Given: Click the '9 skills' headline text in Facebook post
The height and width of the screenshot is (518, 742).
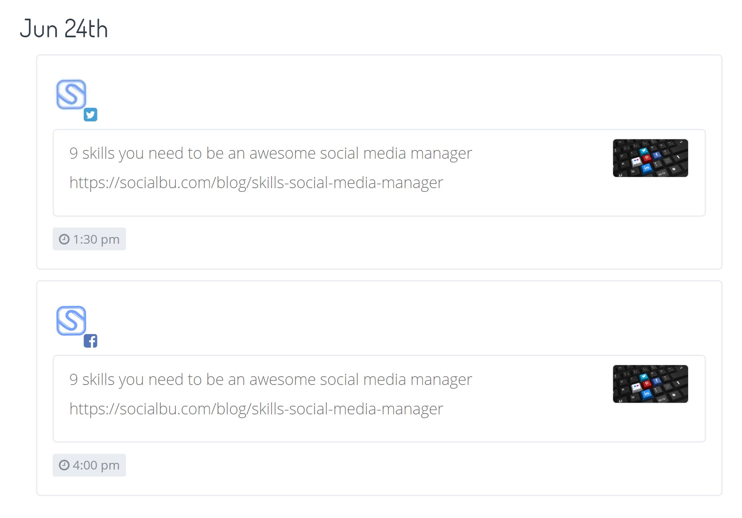Looking at the screenshot, I should [x=271, y=380].
